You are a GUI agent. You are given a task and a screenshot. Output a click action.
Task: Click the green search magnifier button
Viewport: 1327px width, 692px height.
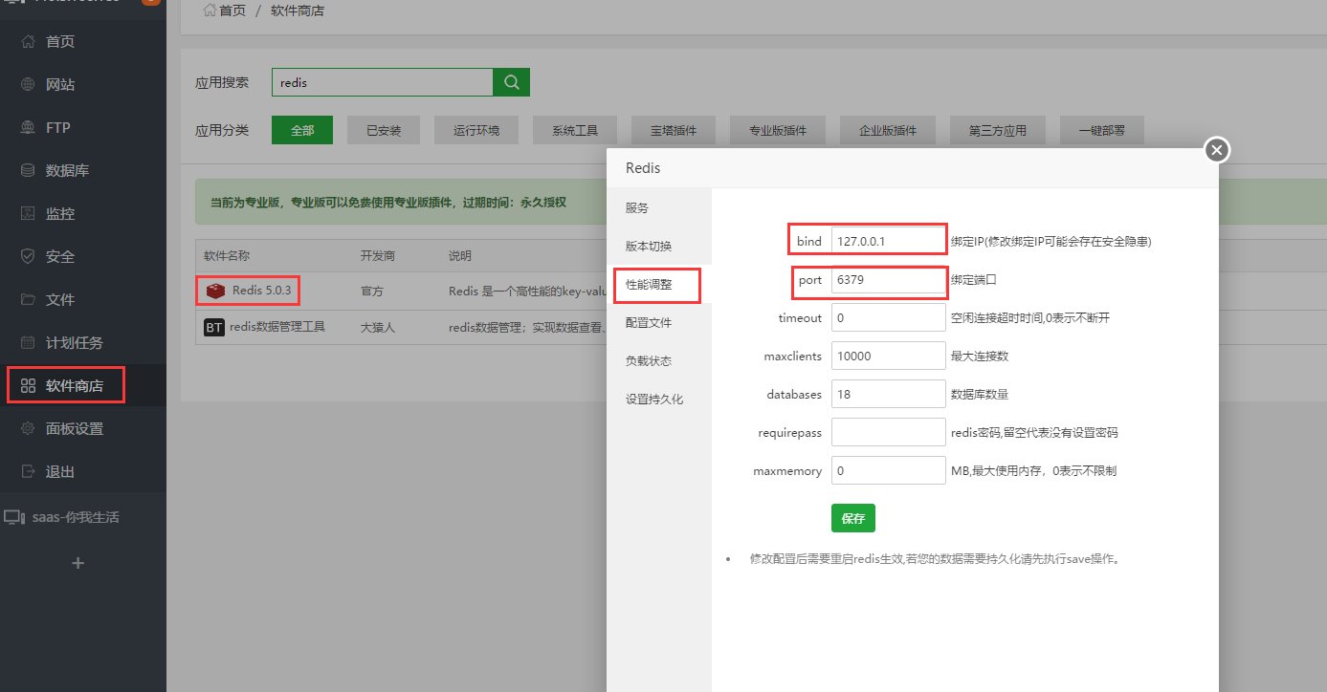coord(511,82)
